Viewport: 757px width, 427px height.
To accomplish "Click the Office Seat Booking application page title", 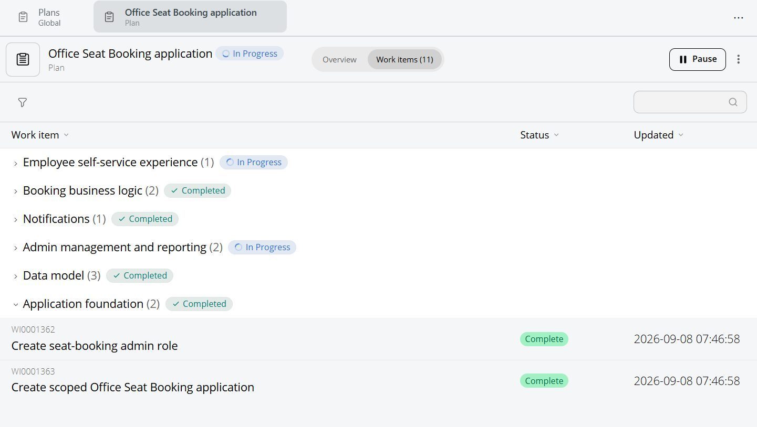I will coord(130,54).
